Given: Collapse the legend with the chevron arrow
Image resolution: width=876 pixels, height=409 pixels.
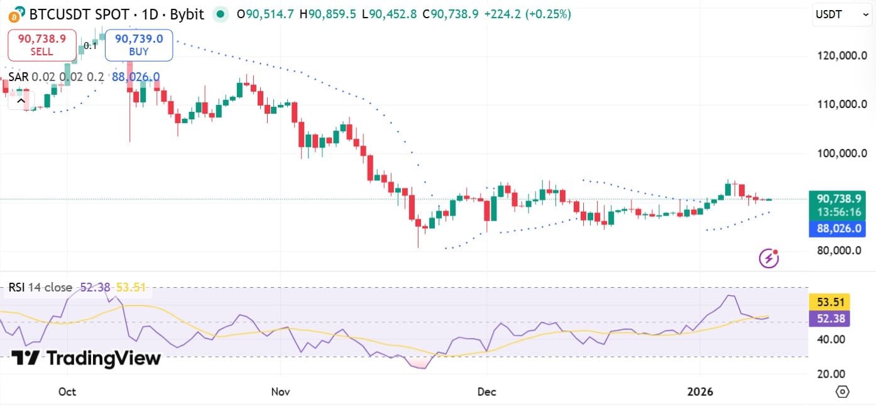Looking at the screenshot, I should tap(21, 101).
